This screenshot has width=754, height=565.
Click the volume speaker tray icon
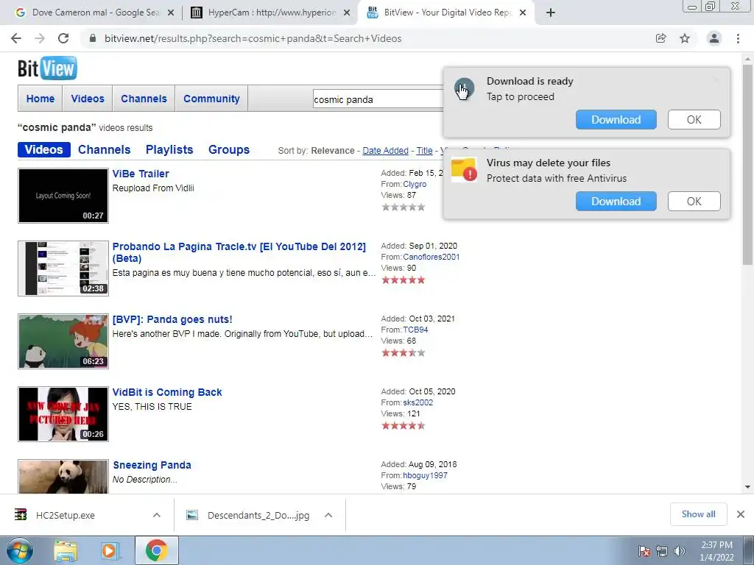[680, 551]
